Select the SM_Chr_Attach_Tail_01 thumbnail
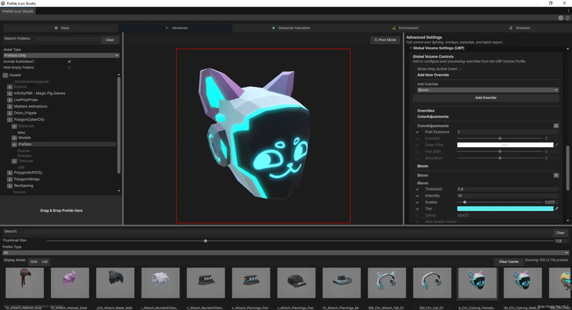 pyautogui.click(x=387, y=283)
